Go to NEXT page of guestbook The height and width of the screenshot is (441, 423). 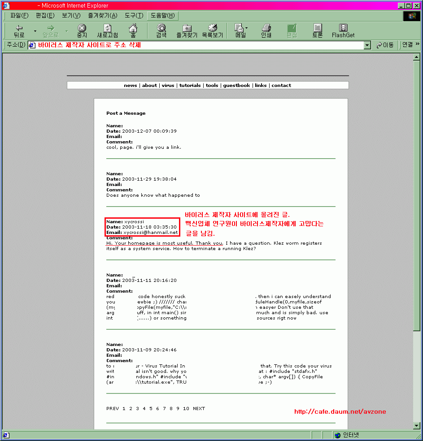(x=199, y=408)
